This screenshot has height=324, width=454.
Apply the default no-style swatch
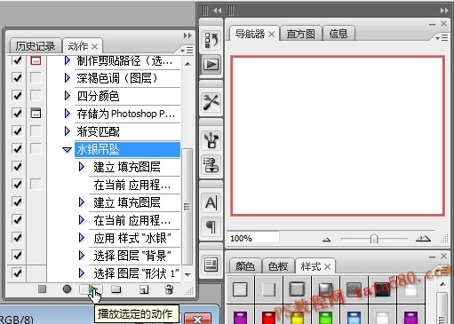(240, 289)
